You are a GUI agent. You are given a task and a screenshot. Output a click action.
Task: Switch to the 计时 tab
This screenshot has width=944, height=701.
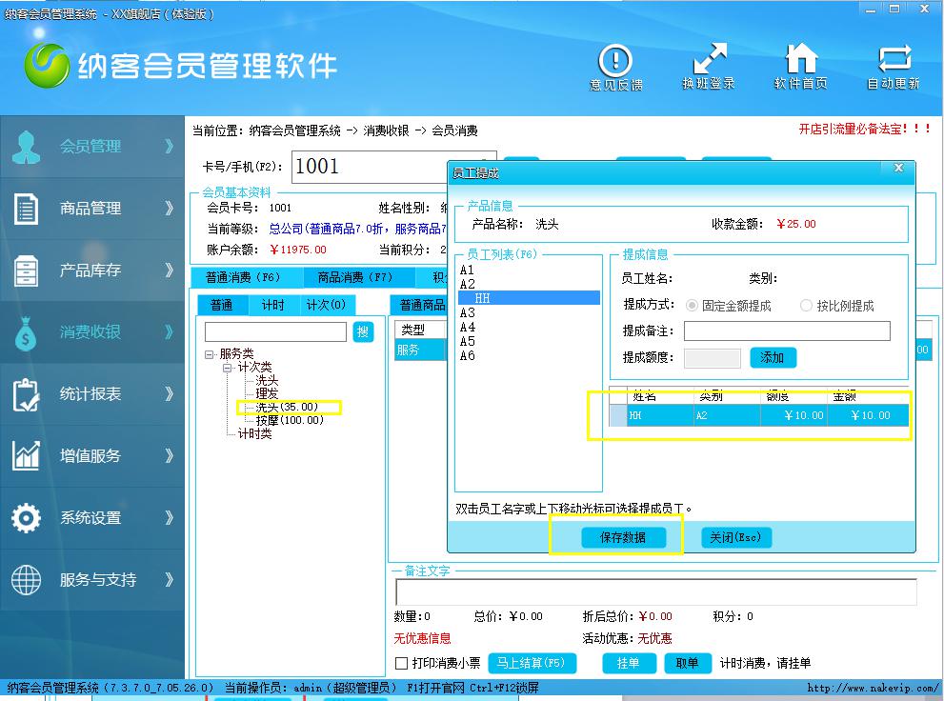tap(272, 305)
